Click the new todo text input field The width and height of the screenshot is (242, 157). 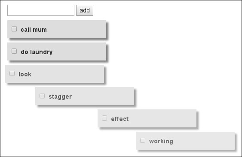tap(41, 10)
